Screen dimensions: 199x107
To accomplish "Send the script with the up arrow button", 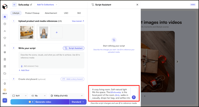I will pos(134,97).
